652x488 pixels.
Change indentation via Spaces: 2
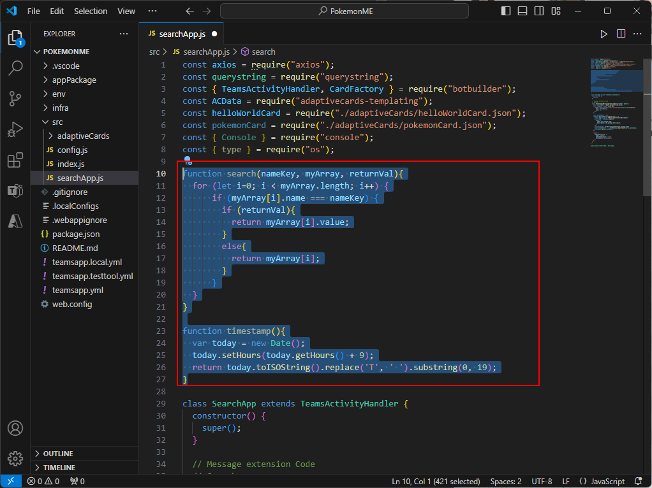point(506,482)
